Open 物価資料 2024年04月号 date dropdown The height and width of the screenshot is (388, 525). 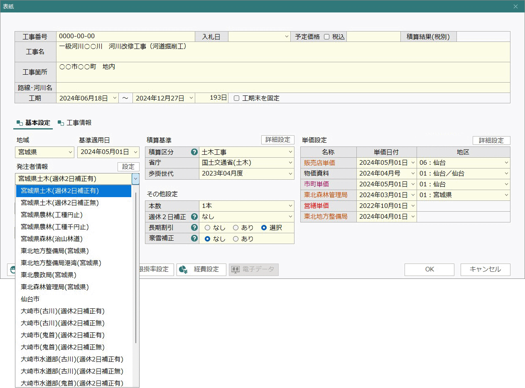tap(413, 173)
